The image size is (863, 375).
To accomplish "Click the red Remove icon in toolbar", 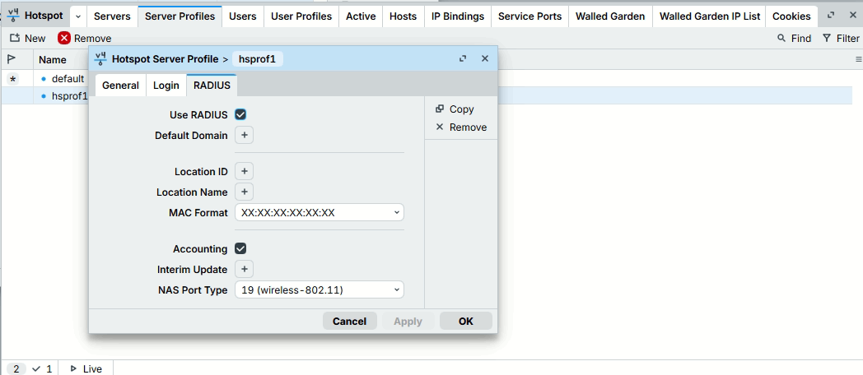I will 64,38.
